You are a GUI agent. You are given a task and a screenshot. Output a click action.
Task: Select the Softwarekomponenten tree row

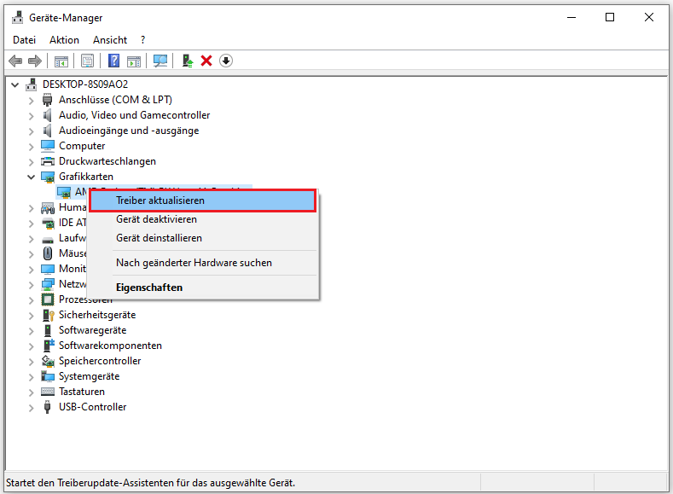(110, 346)
